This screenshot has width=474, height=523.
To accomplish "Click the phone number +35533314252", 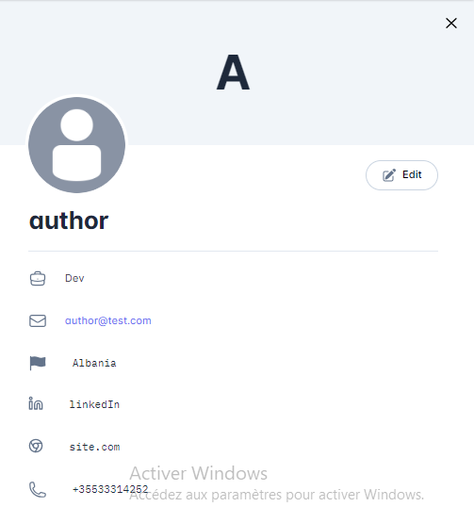I will [110, 489].
